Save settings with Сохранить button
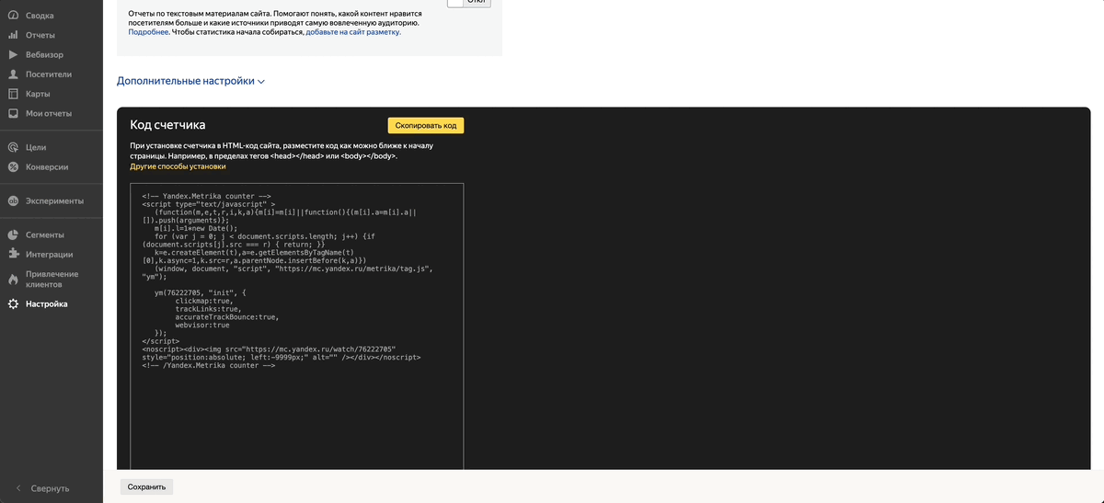The image size is (1104, 503). [x=146, y=486]
